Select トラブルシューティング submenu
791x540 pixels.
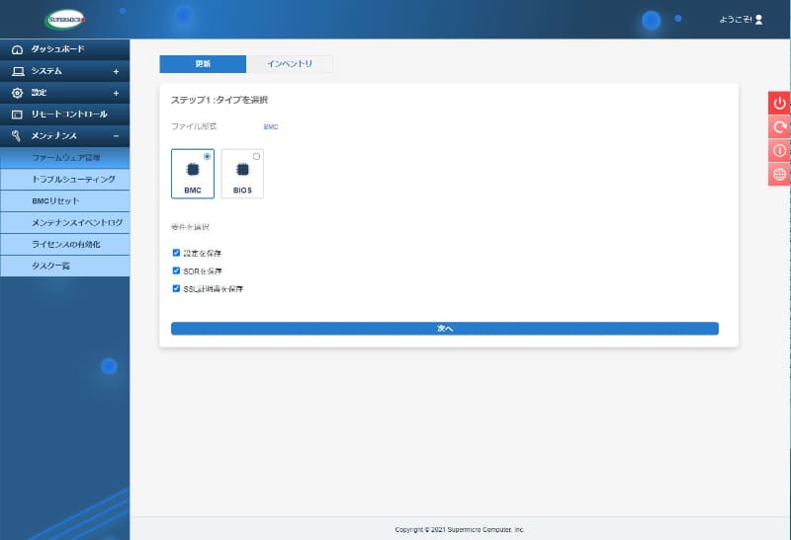tap(64, 180)
